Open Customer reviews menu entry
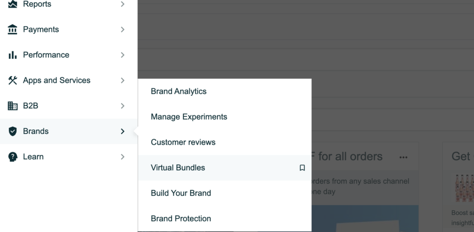This screenshot has height=232, width=474. click(x=183, y=142)
